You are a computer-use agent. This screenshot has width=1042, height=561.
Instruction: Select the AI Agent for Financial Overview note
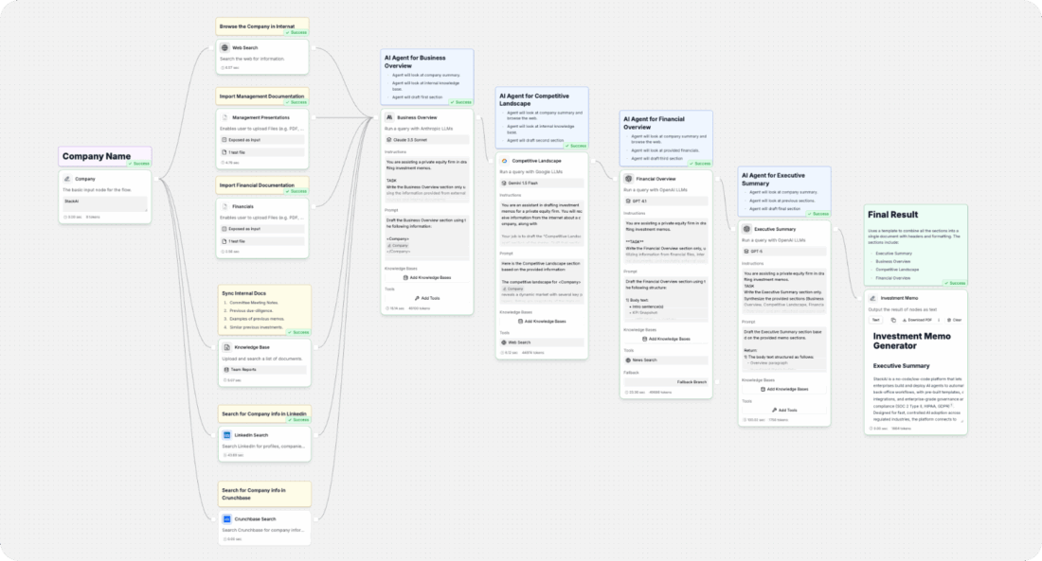tap(666, 138)
